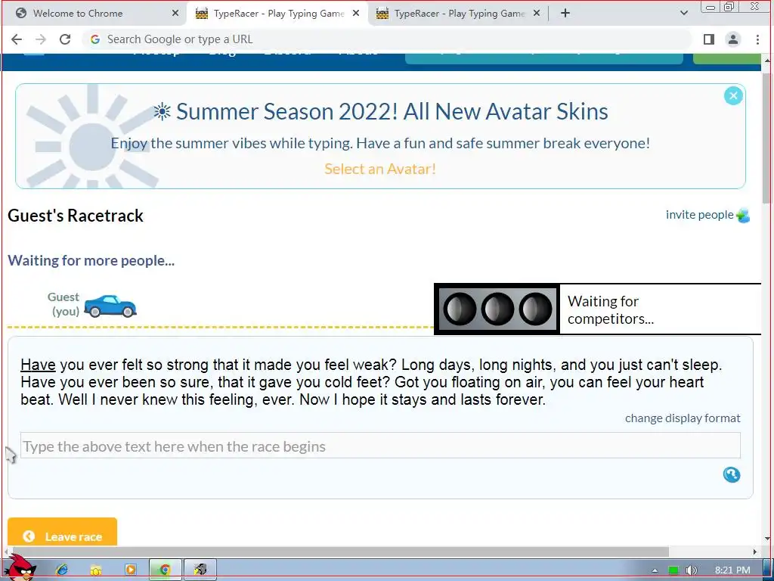Close the Welcome to Chrome tab

pyautogui.click(x=175, y=14)
